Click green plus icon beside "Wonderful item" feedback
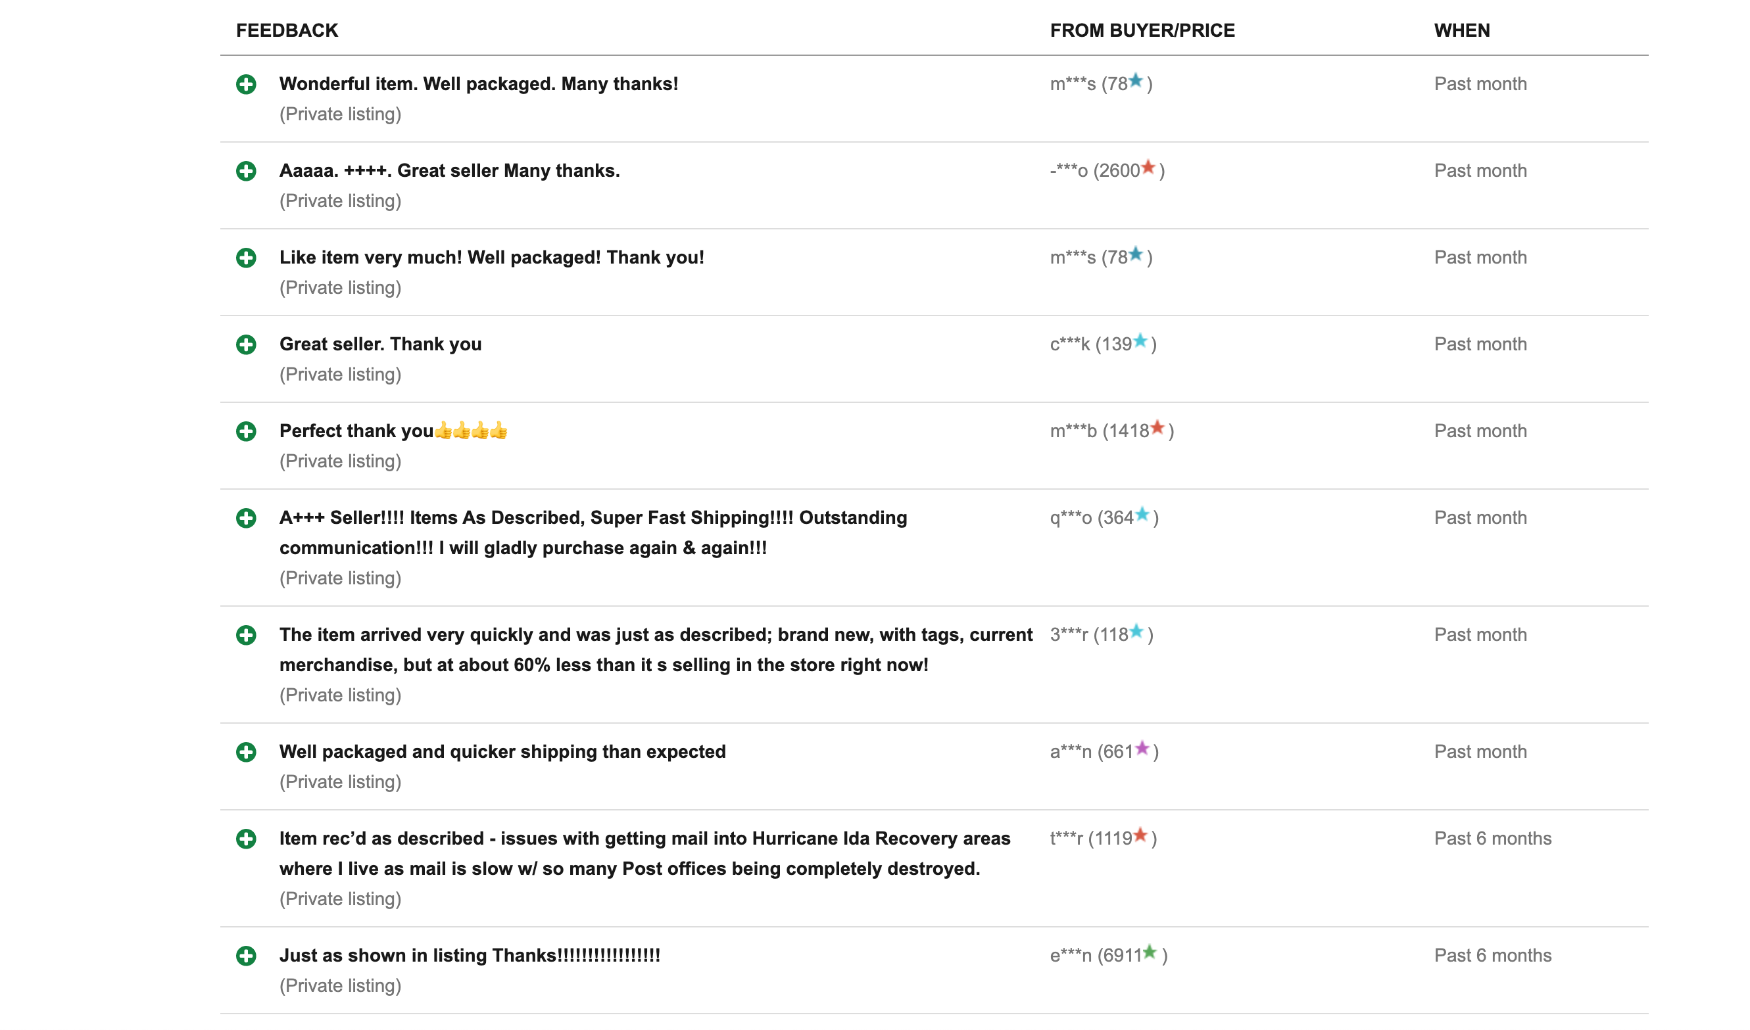 (x=246, y=85)
